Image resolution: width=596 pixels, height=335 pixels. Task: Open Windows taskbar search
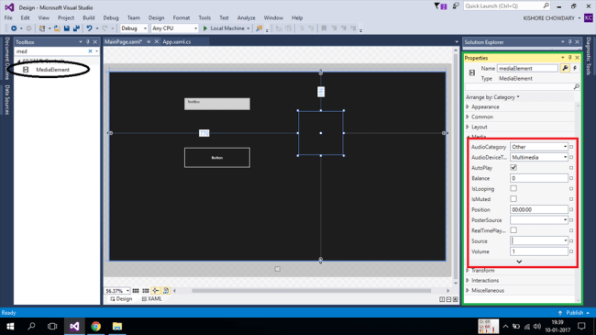(x=31, y=326)
